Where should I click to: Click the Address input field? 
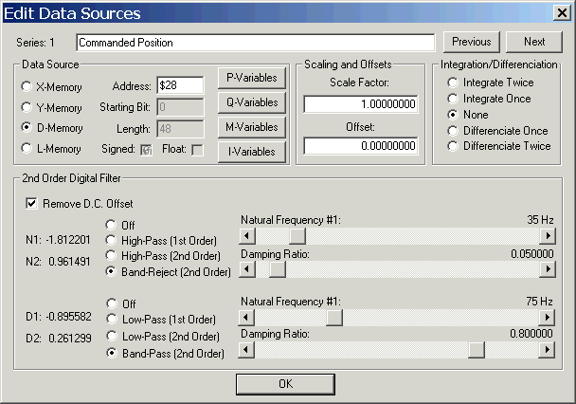(180, 86)
